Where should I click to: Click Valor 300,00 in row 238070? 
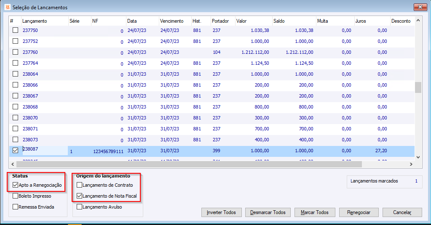(262, 118)
